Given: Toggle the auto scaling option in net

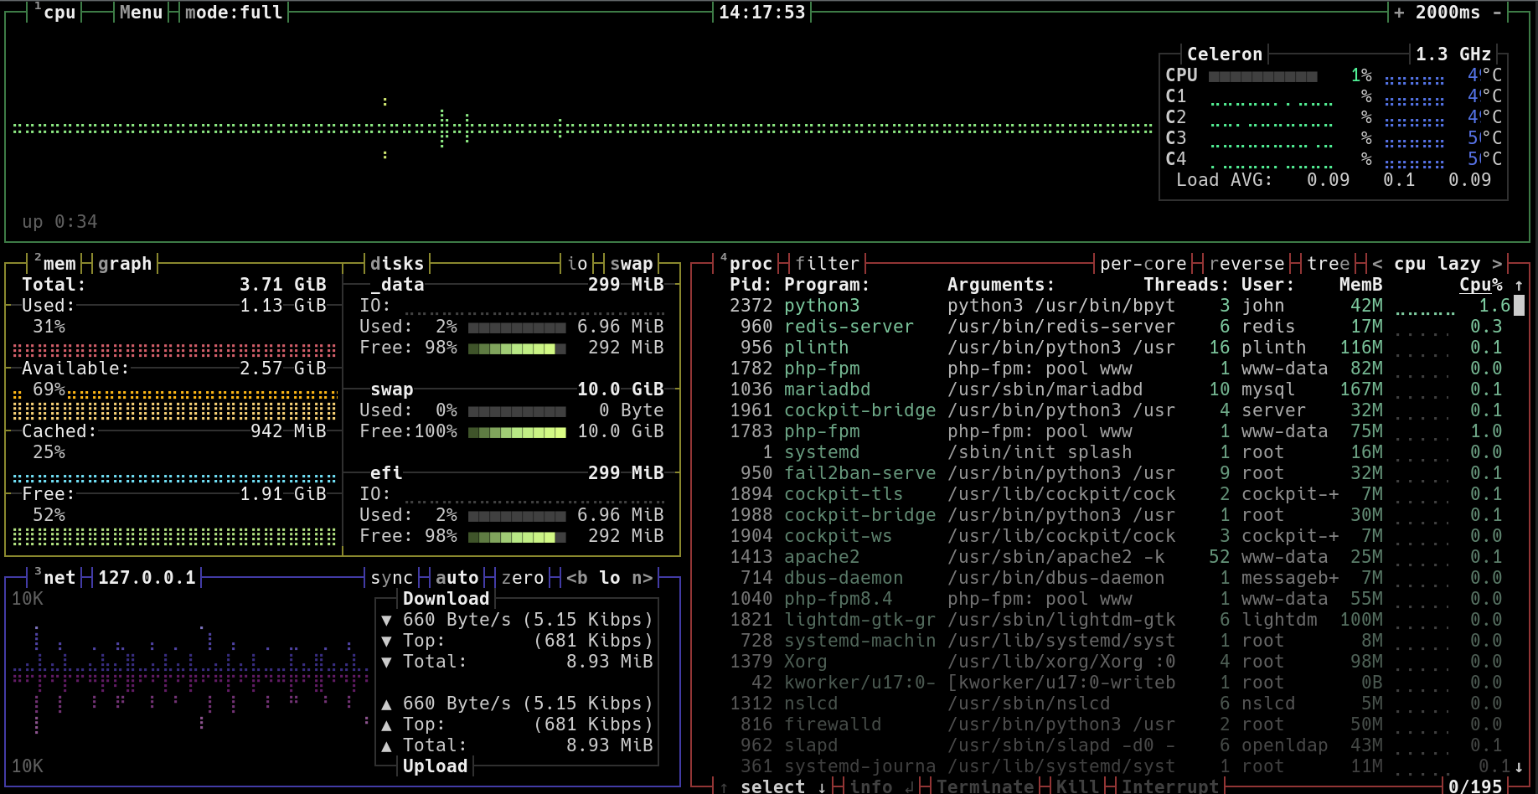Looking at the screenshot, I should point(457,578).
